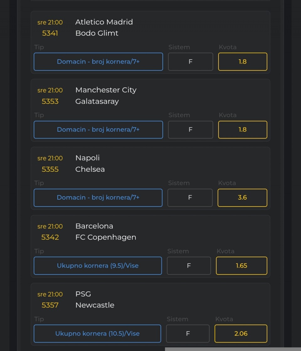Click the 3.6 kvota box
The width and height of the screenshot is (301, 351).
(x=242, y=198)
